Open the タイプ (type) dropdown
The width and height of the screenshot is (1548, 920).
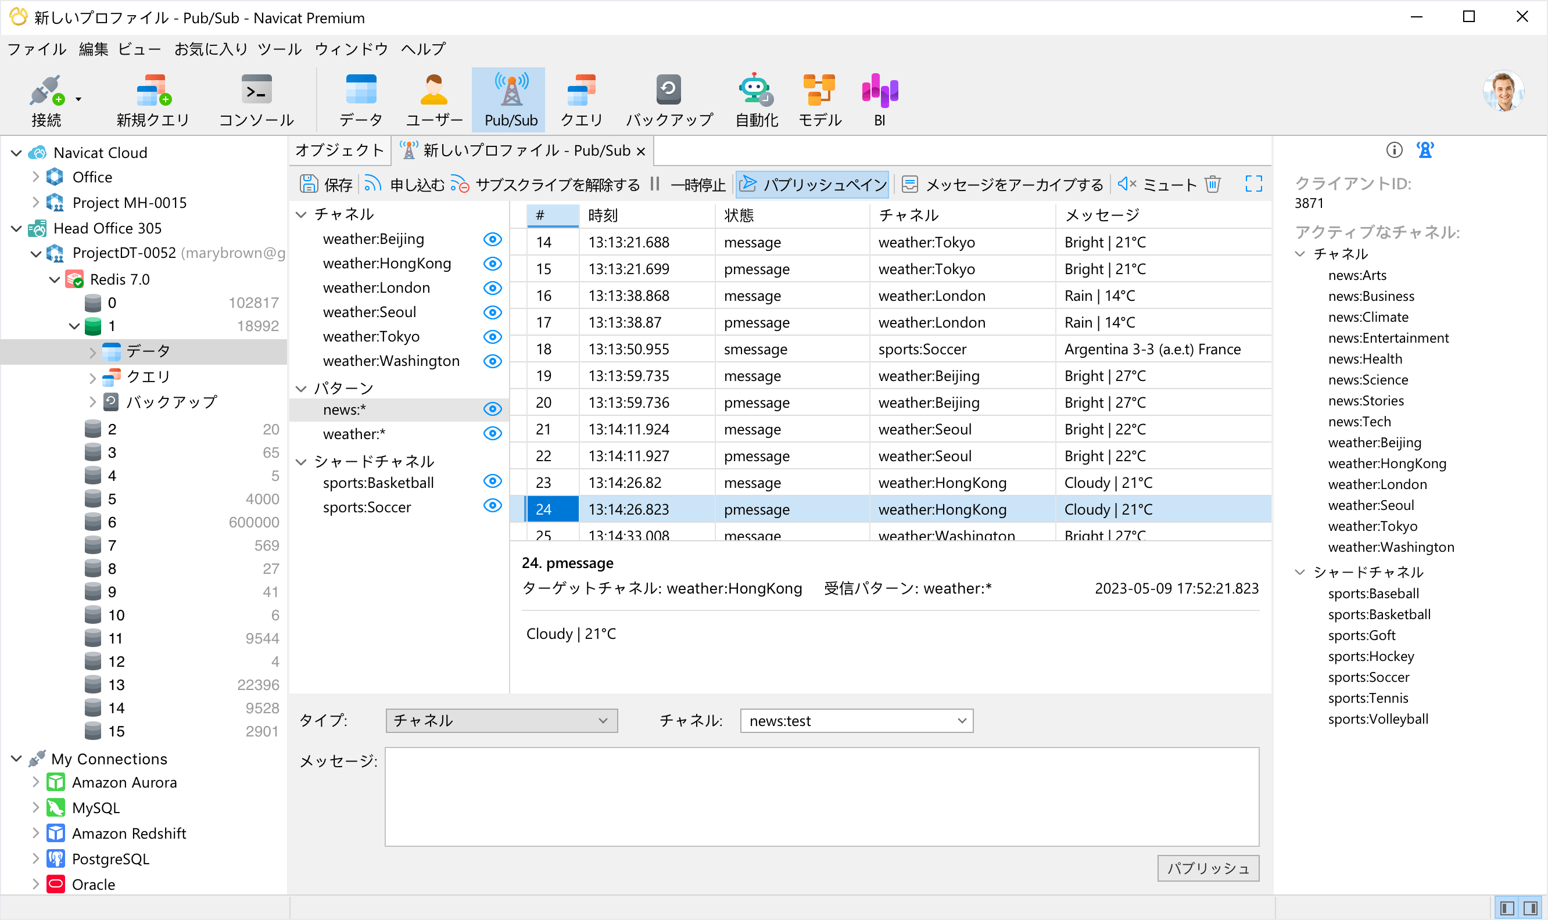point(501,721)
